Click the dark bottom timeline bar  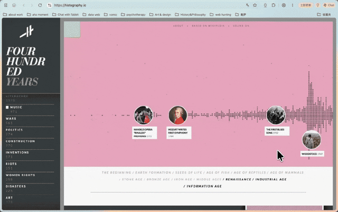coord(154,207)
